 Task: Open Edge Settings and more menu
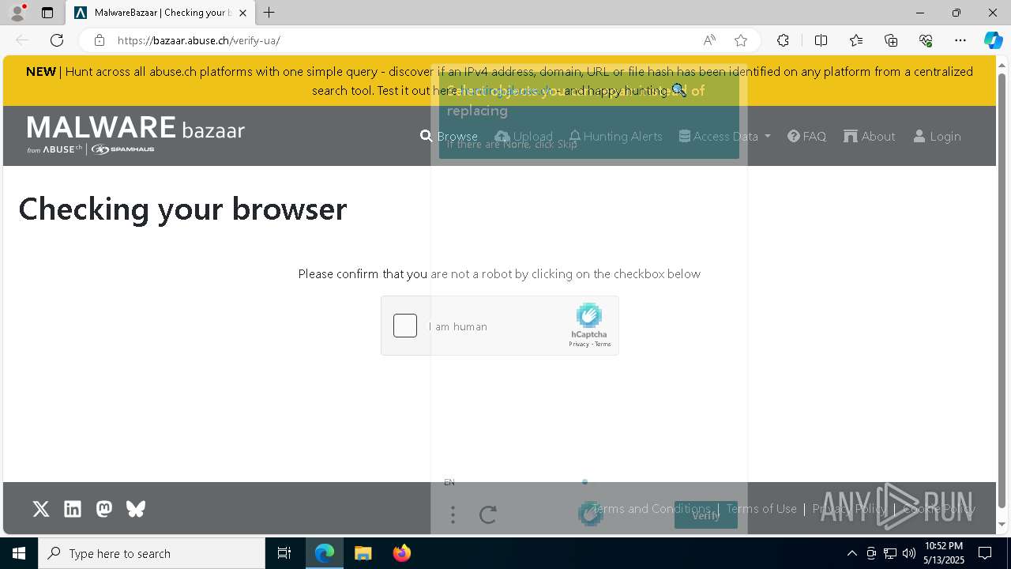[x=960, y=40]
